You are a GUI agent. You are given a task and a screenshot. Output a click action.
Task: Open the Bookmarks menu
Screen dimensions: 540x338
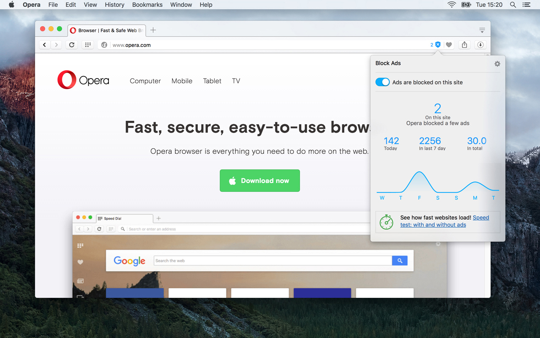(147, 5)
